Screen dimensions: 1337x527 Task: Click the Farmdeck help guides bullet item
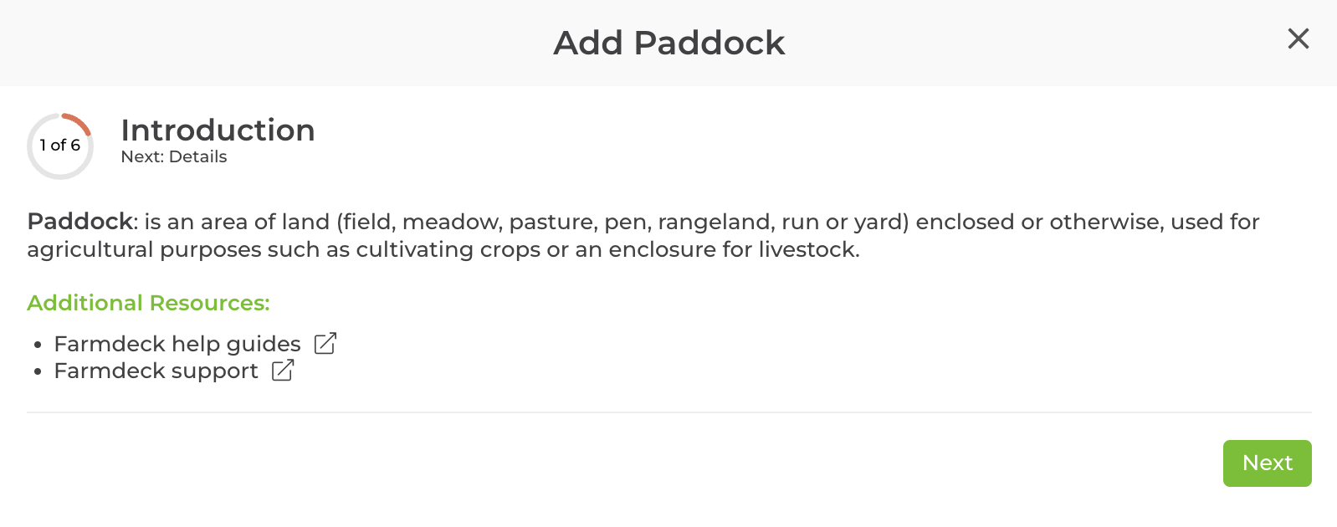(x=177, y=343)
